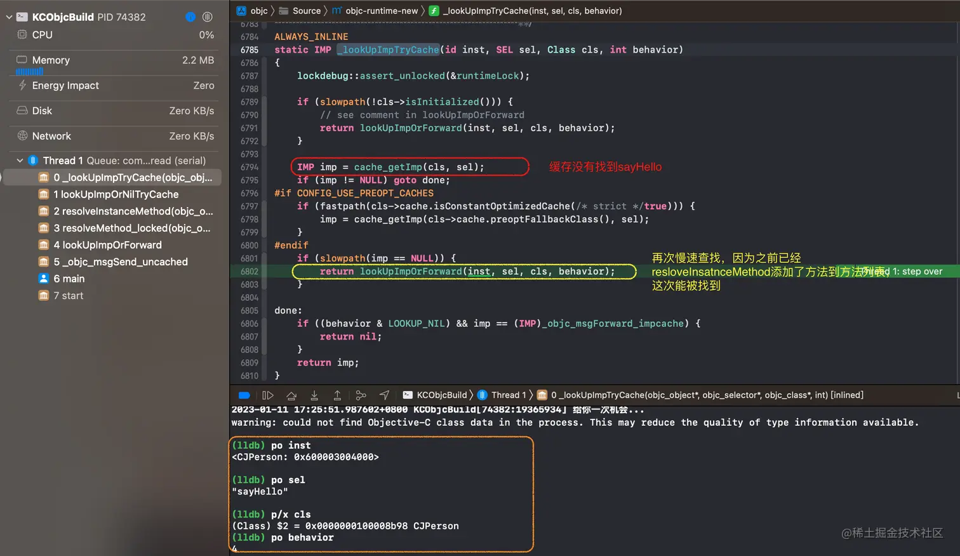This screenshot has width=960, height=556.
Task: Click the Thread 1 blue thread icon in navigator
Action: [33, 161]
